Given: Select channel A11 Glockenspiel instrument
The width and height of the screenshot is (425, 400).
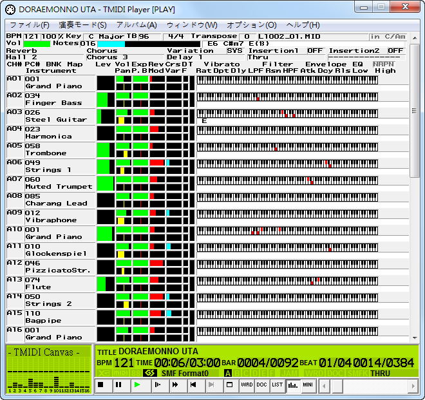Looking at the screenshot, I should point(56,254).
